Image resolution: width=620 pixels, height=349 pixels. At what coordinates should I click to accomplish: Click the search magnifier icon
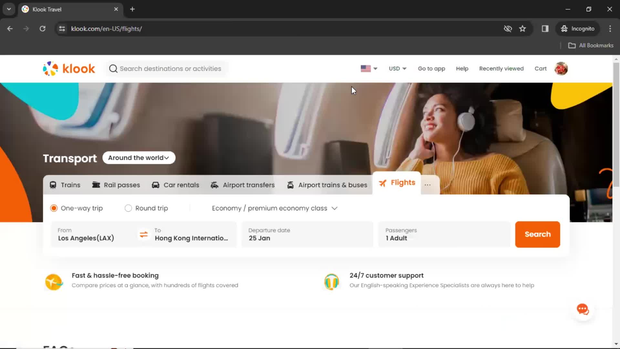113,69
